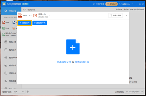Click the 添加文件夹 button
Screen dimensions: 146x96
(40, 23)
